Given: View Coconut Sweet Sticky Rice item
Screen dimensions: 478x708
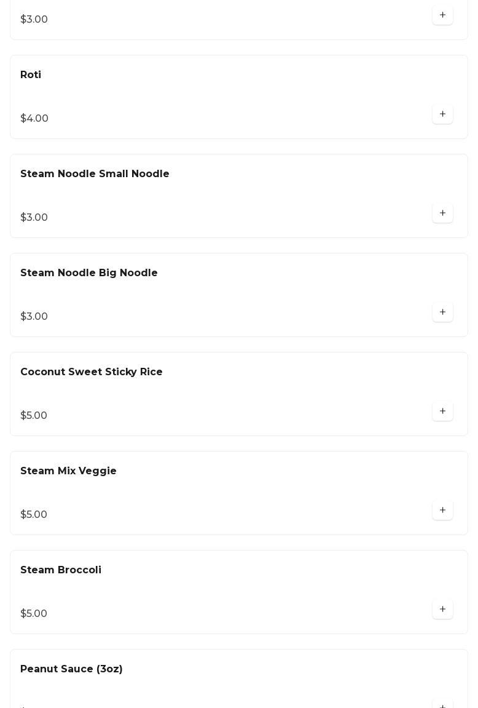Looking at the screenshot, I should (x=92, y=372).
